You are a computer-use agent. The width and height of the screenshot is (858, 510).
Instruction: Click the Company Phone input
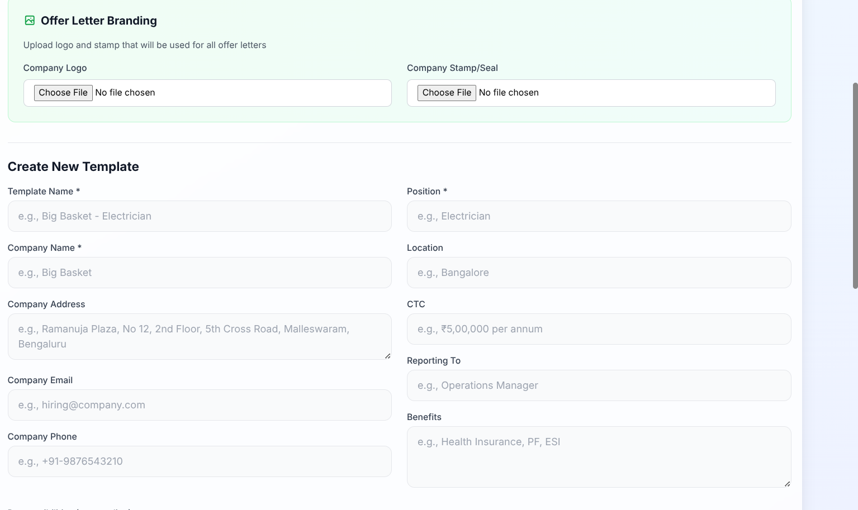(x=200, y=461)
